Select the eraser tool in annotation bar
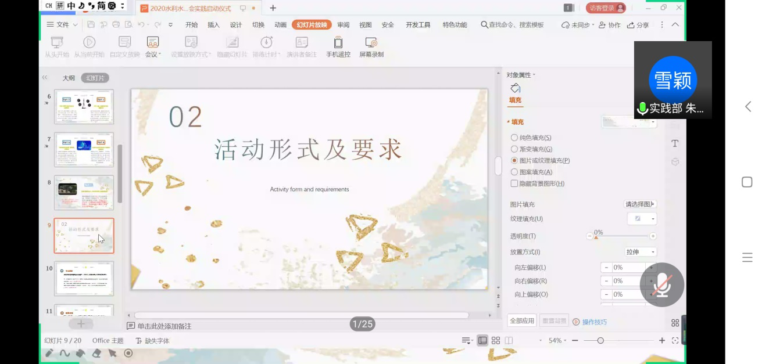The image size is (769, 364). pyautogui.click(x=96, y=353)
